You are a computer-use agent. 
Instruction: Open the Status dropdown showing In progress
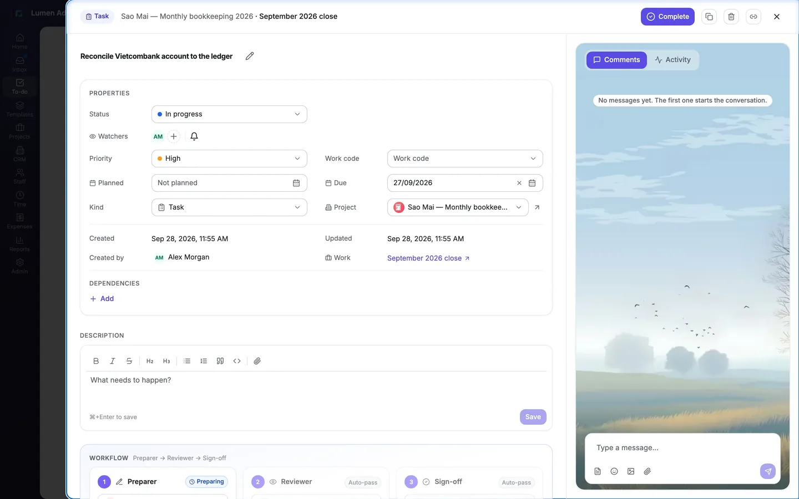coord(229,114)
